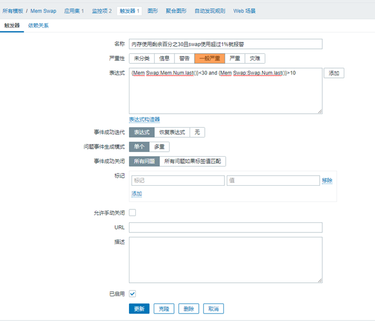Open the 所有模板 breadcrumb link
Viewport: 375px width, 321px height.
point(13,11)
